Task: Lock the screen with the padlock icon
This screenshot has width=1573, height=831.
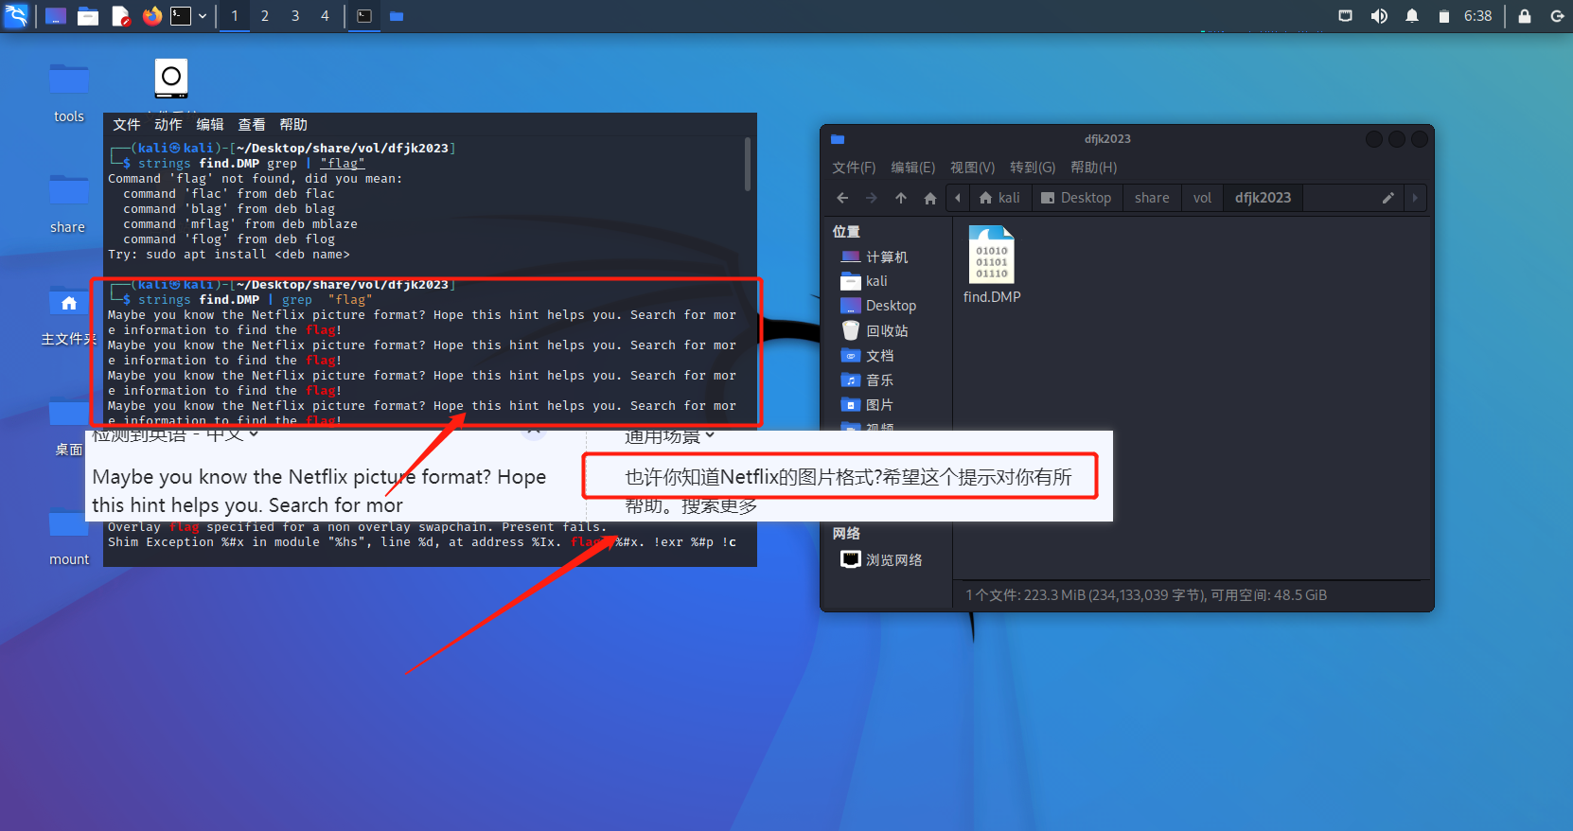Action: [1525, 16]
